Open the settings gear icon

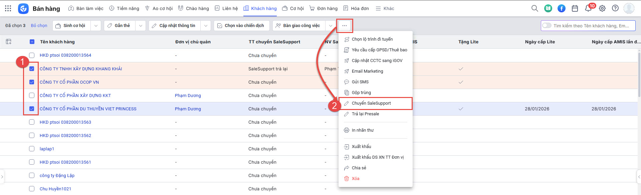tap(602, 8)
